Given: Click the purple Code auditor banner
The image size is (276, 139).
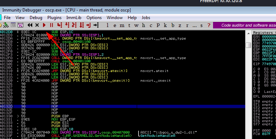Looking at the screenshot, I should pos(245,25).
